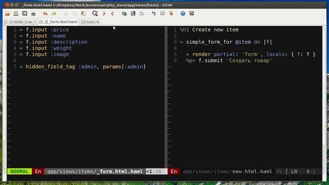The image size is (329, 185).
Task: Click the Save current file icon
Action: point(16,14)
